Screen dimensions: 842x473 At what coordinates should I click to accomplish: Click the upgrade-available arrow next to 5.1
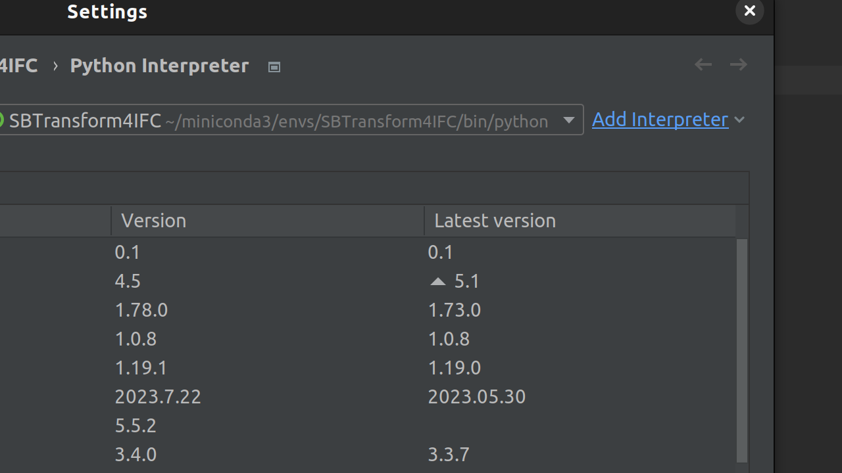(x=437, y=282)
